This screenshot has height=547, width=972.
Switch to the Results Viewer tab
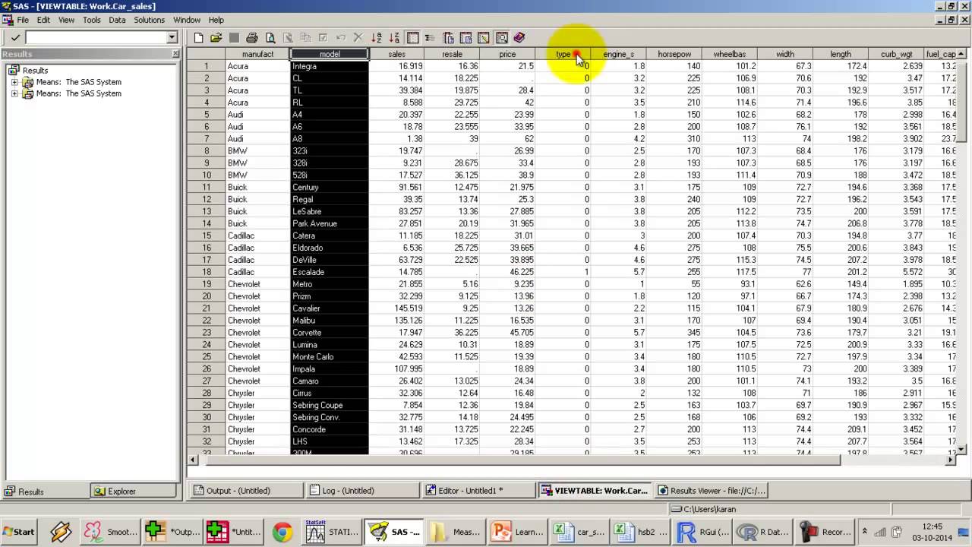712,491
